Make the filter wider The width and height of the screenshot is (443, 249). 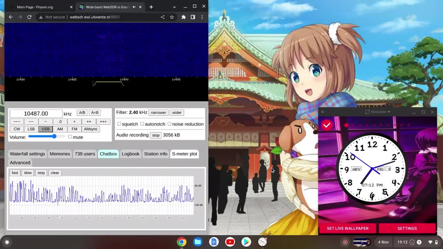(x=177, y=113)
